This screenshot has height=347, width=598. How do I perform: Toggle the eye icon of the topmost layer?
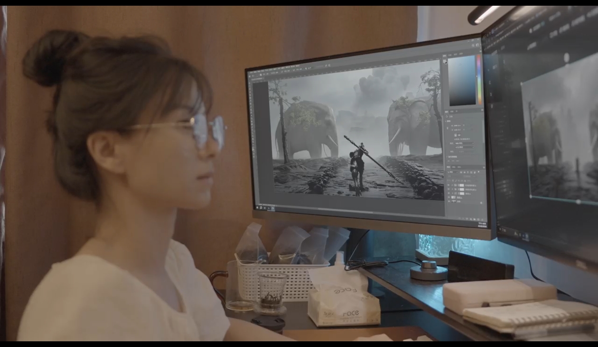tap(448, 185)
